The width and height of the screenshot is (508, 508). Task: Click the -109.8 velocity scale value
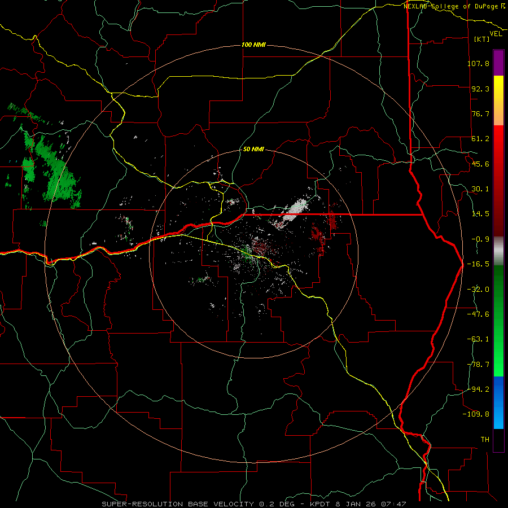click(x=476, y=414)
